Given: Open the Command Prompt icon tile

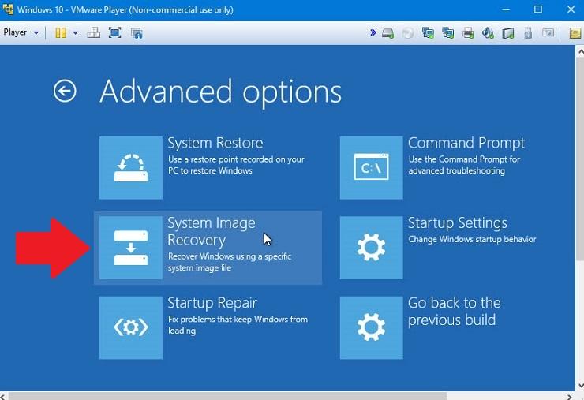Looking at the screenshot, I should point(371,167).
